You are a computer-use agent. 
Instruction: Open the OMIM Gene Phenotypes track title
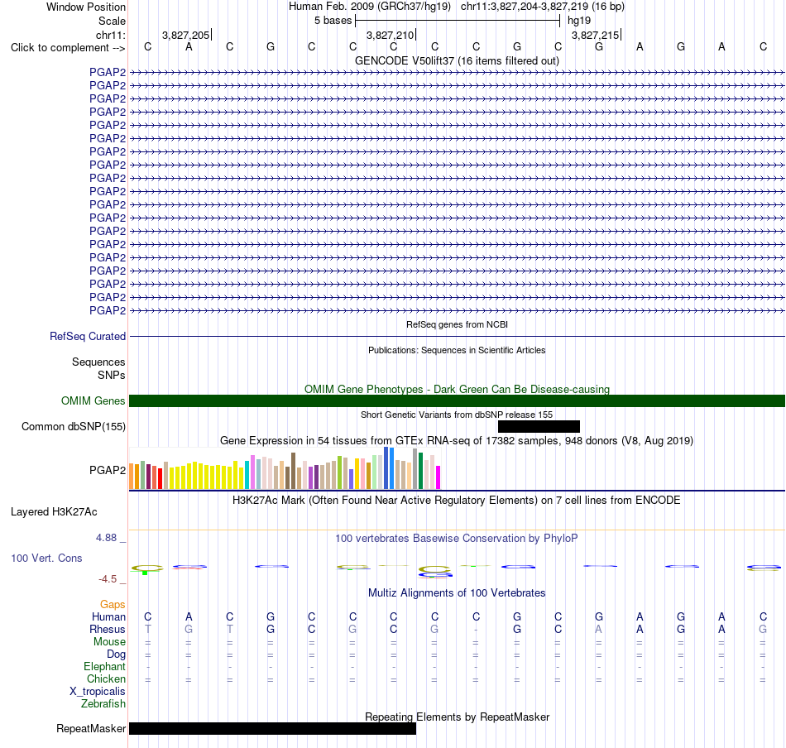(x=457, y=389)
